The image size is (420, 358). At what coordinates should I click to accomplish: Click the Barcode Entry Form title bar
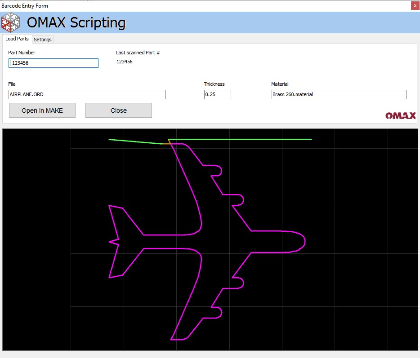coord(205,6)
